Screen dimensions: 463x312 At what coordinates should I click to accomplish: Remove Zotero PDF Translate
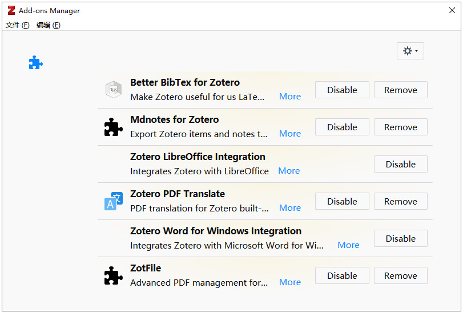tap(400, 201)
